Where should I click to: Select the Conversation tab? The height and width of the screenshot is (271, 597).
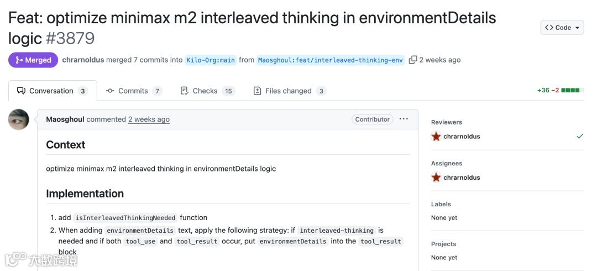(x=52, y=91)
